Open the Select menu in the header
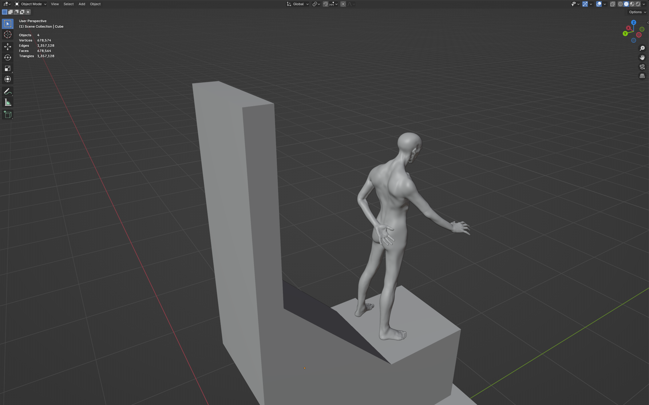Viewport: 649px width, 405px height. tap(68, 4)
